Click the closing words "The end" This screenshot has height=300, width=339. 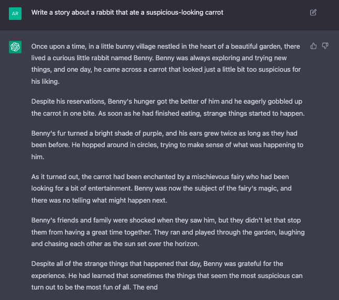[x=145, y=287]
